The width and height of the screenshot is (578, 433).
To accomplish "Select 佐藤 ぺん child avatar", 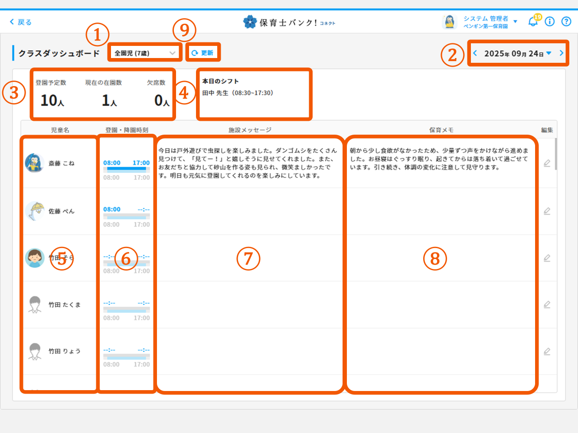I will tap(35, 211).
